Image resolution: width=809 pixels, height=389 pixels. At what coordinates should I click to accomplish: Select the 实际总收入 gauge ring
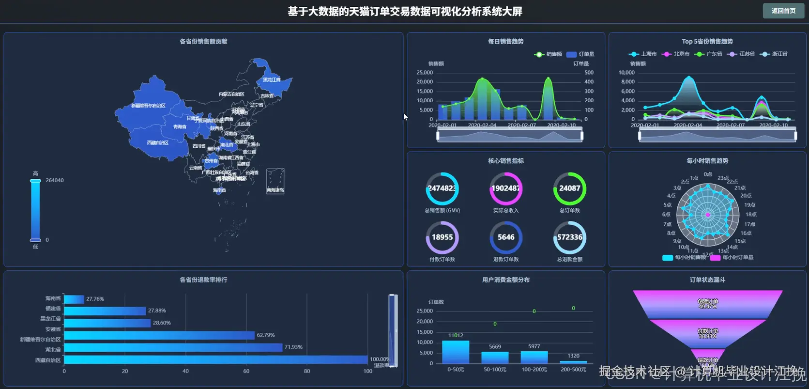tap(506, 188)
